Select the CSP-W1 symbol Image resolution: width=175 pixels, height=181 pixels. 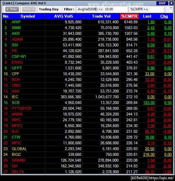tap(19, 57)
